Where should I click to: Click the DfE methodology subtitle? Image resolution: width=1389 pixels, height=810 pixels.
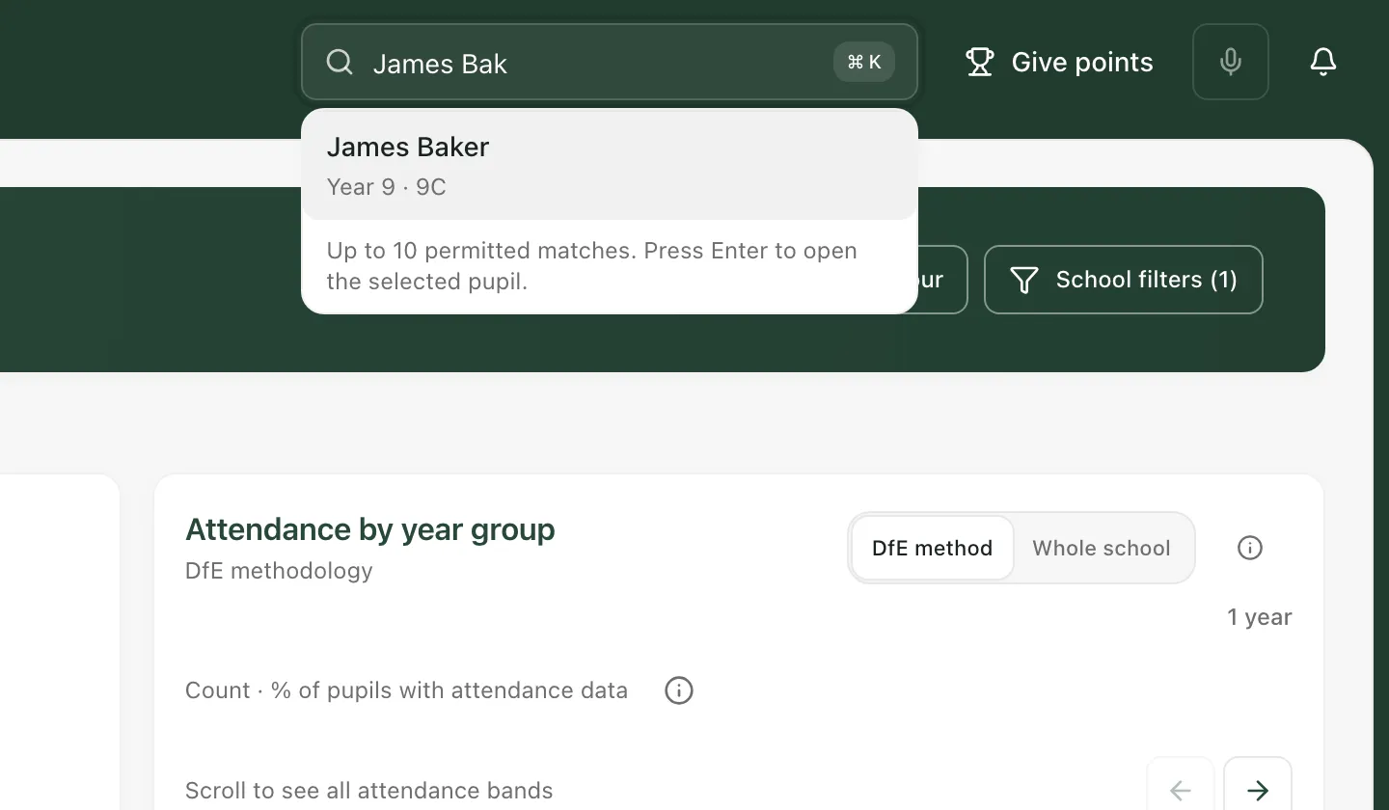pos(279,571)
